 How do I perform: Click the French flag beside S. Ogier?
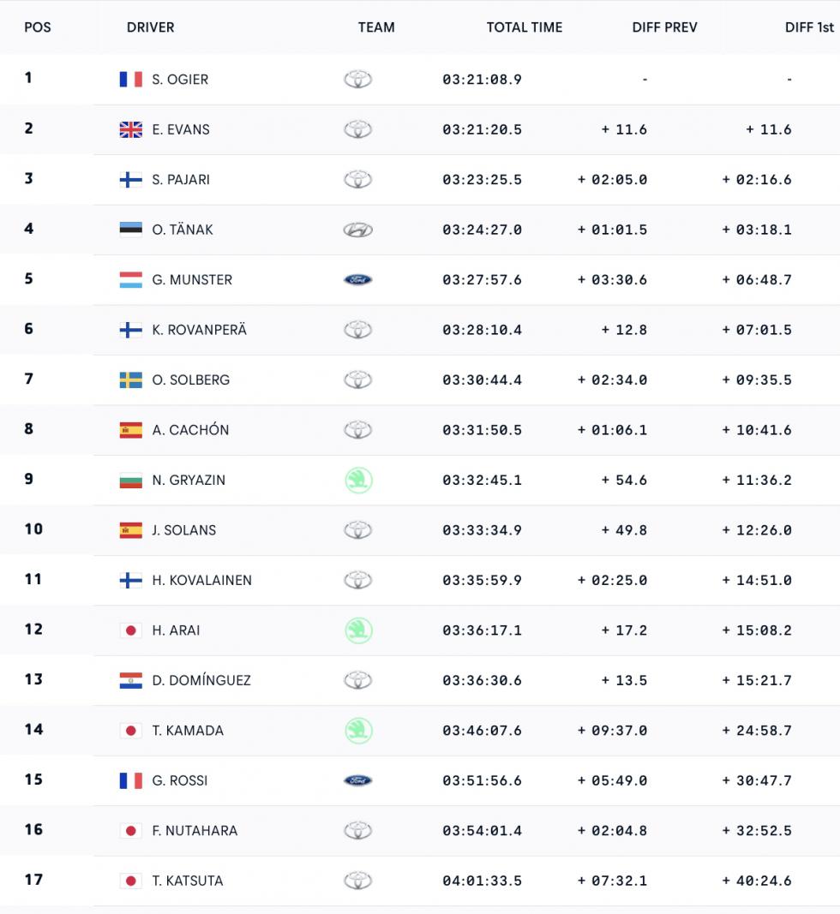(130, 80)
